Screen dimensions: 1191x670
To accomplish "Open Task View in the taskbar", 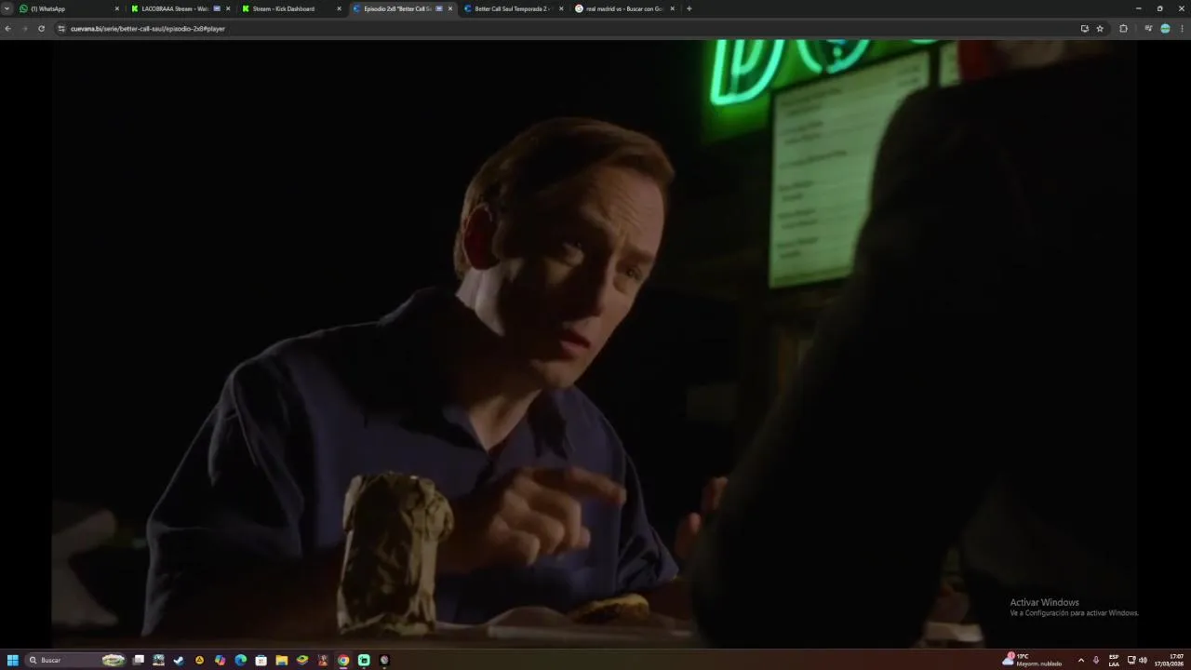I will (139, 660).
